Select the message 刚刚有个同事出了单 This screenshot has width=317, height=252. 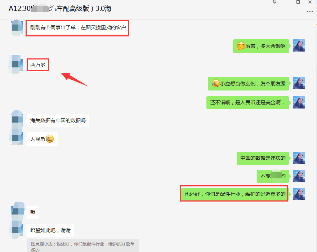point(77,28)
